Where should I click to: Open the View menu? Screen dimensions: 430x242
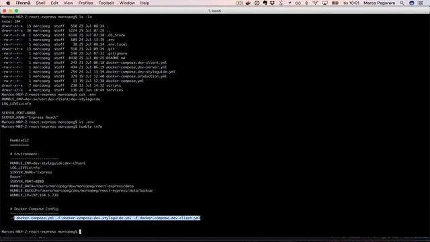[x=69, y=3]
